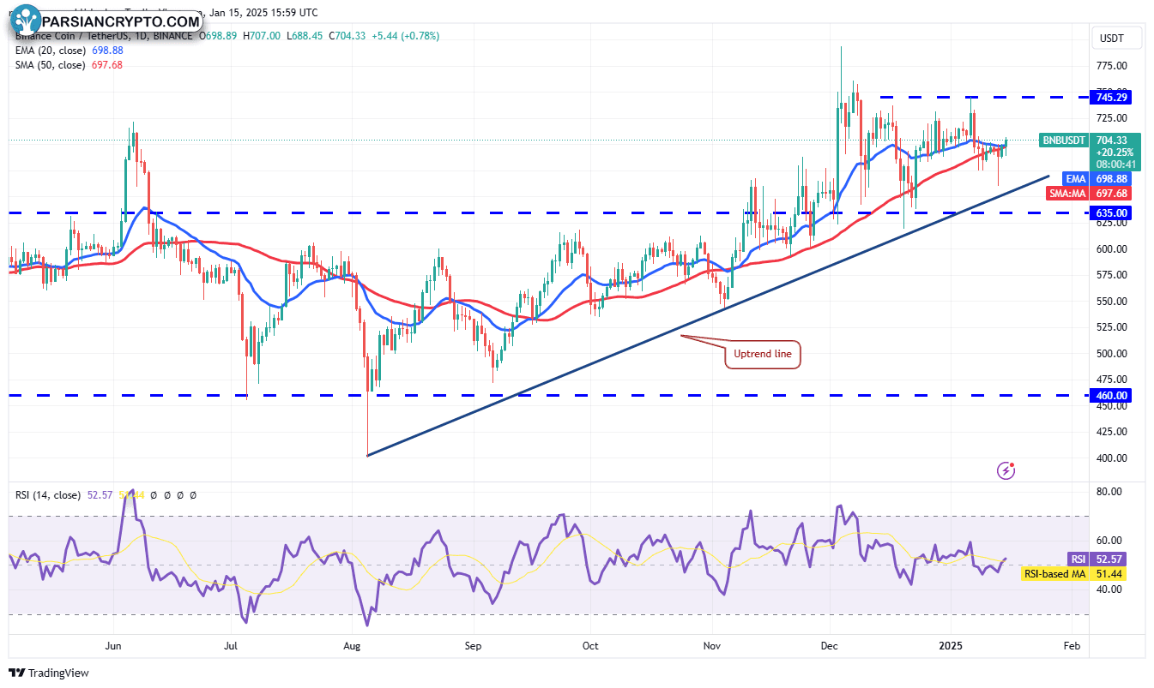Click the 635.00 support price label

tap(1111, 212)
